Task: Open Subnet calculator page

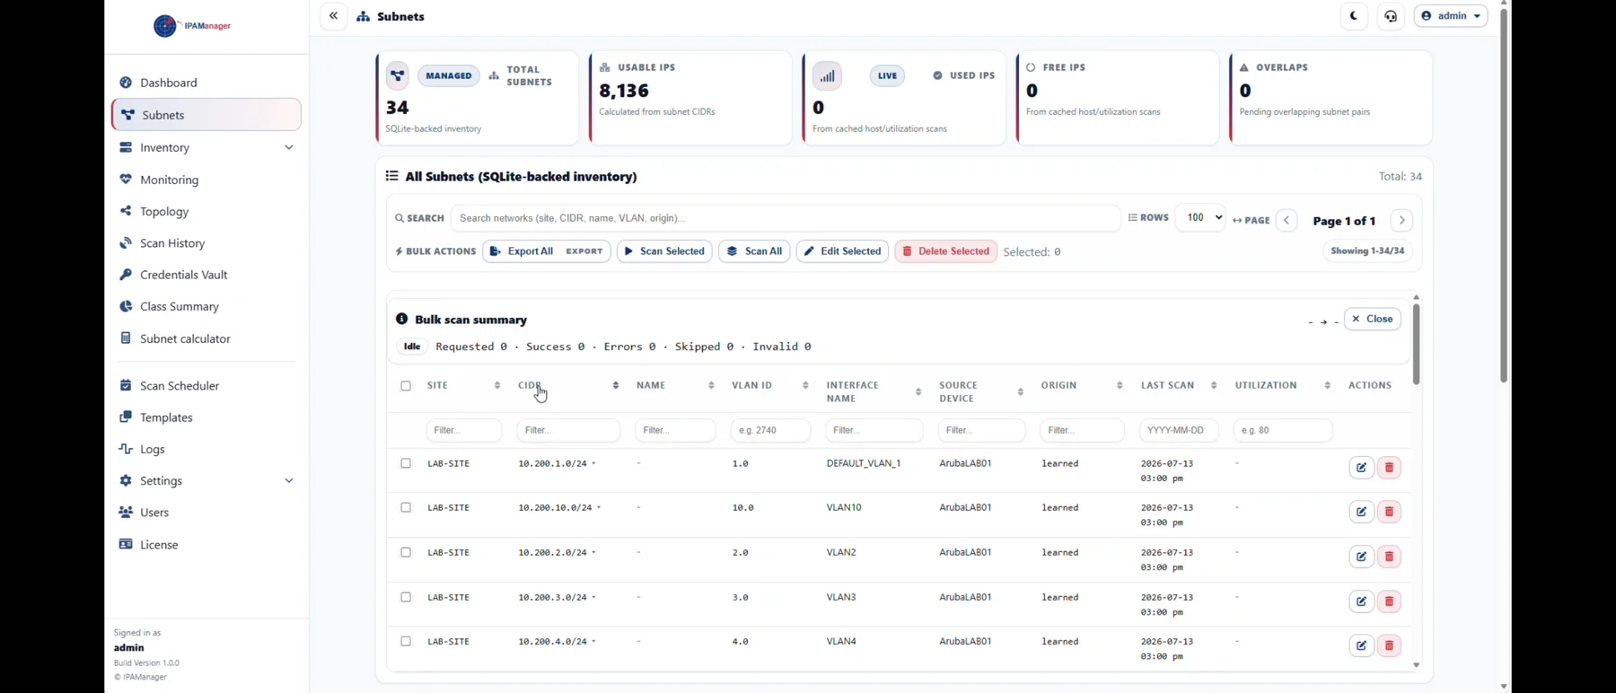Action: coord(206,338)
